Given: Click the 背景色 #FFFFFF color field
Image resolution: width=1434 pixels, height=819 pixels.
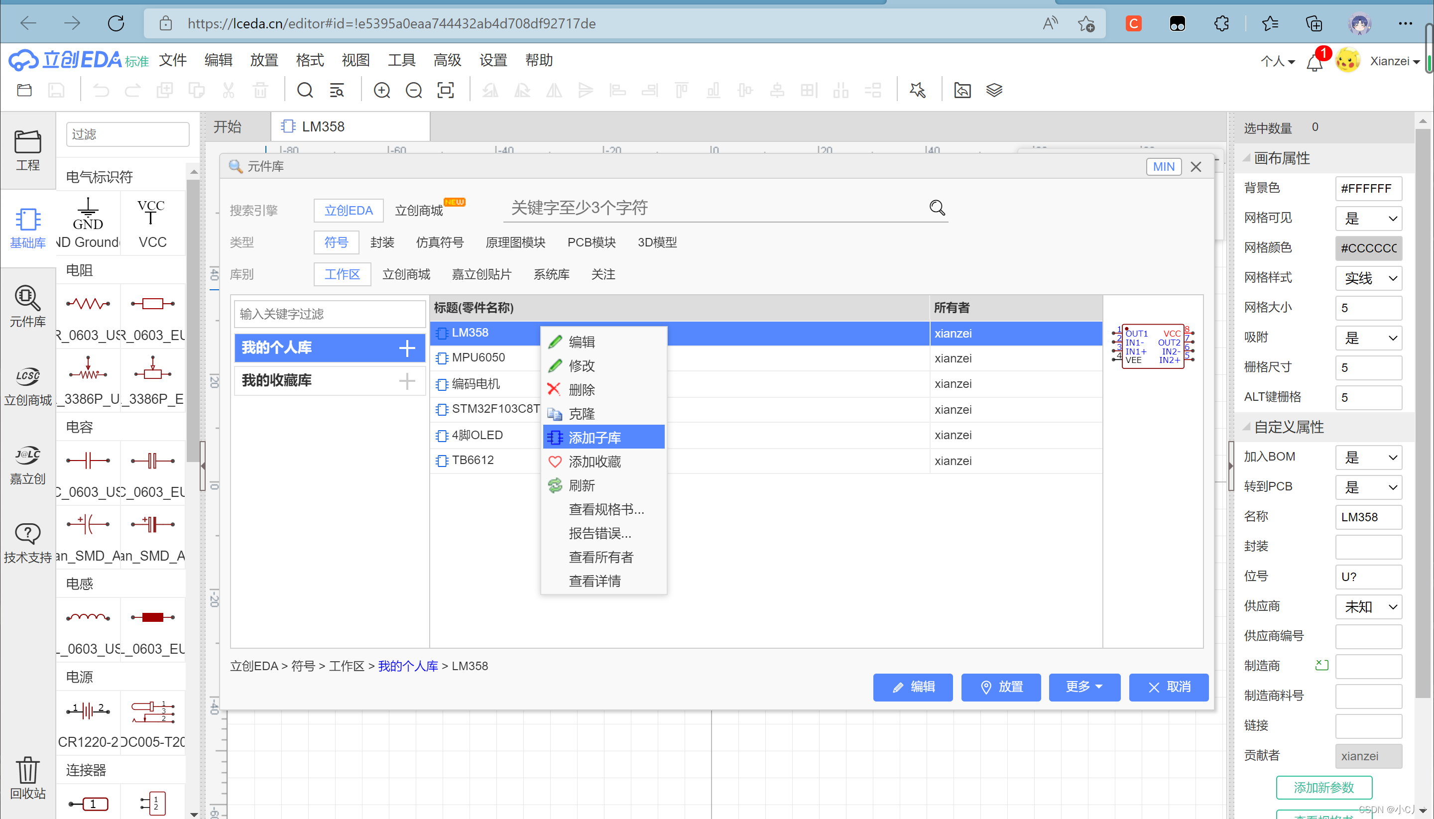Looking at the screenshot, I should (x=1368, y=188).
